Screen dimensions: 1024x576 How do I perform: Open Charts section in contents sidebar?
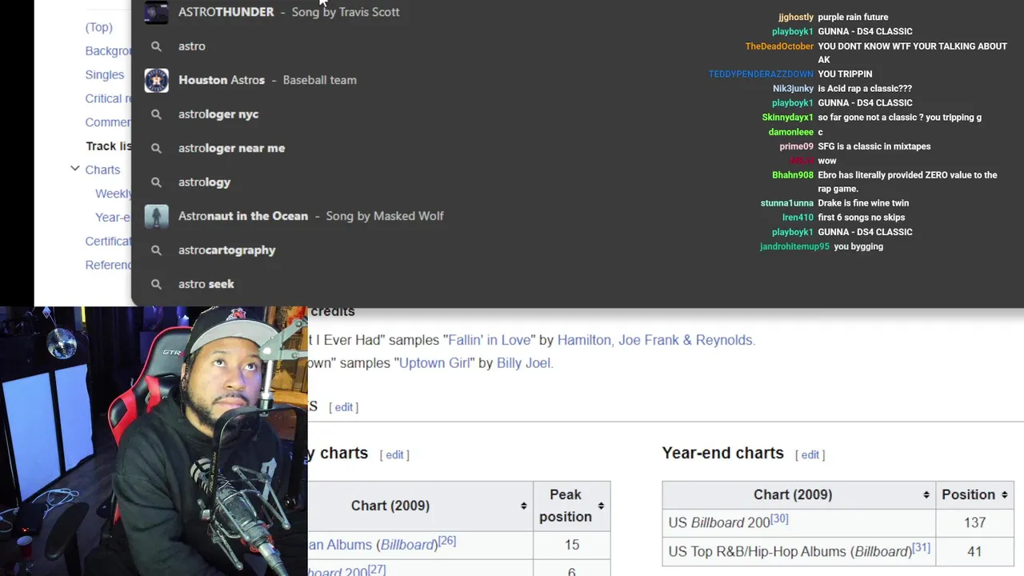pos(102,170)
